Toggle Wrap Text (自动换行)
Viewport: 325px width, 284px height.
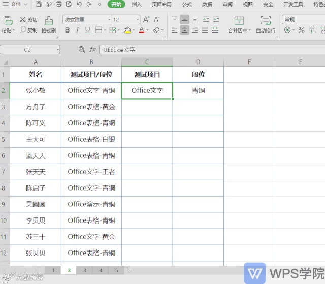coord(266,25)
